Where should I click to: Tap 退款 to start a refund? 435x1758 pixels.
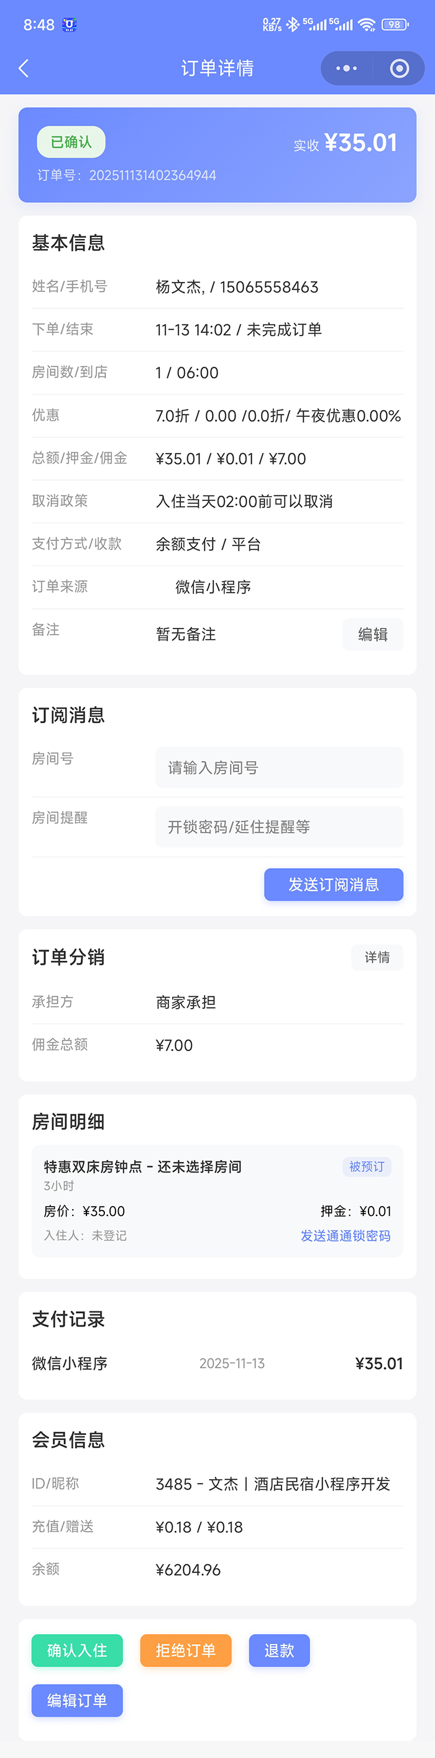(279, 1651)
